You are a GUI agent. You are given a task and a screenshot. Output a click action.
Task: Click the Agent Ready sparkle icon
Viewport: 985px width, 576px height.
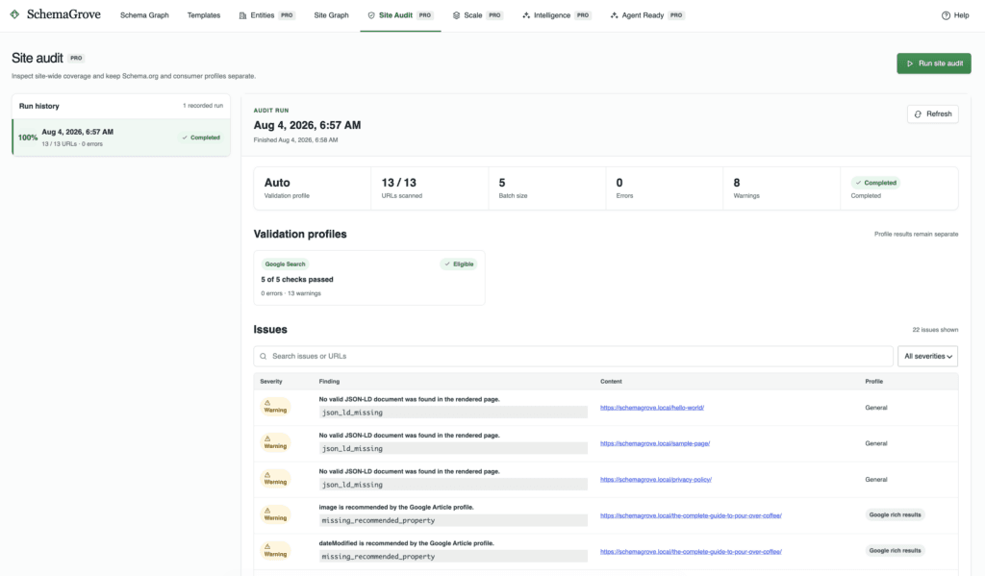coord(615,15)
